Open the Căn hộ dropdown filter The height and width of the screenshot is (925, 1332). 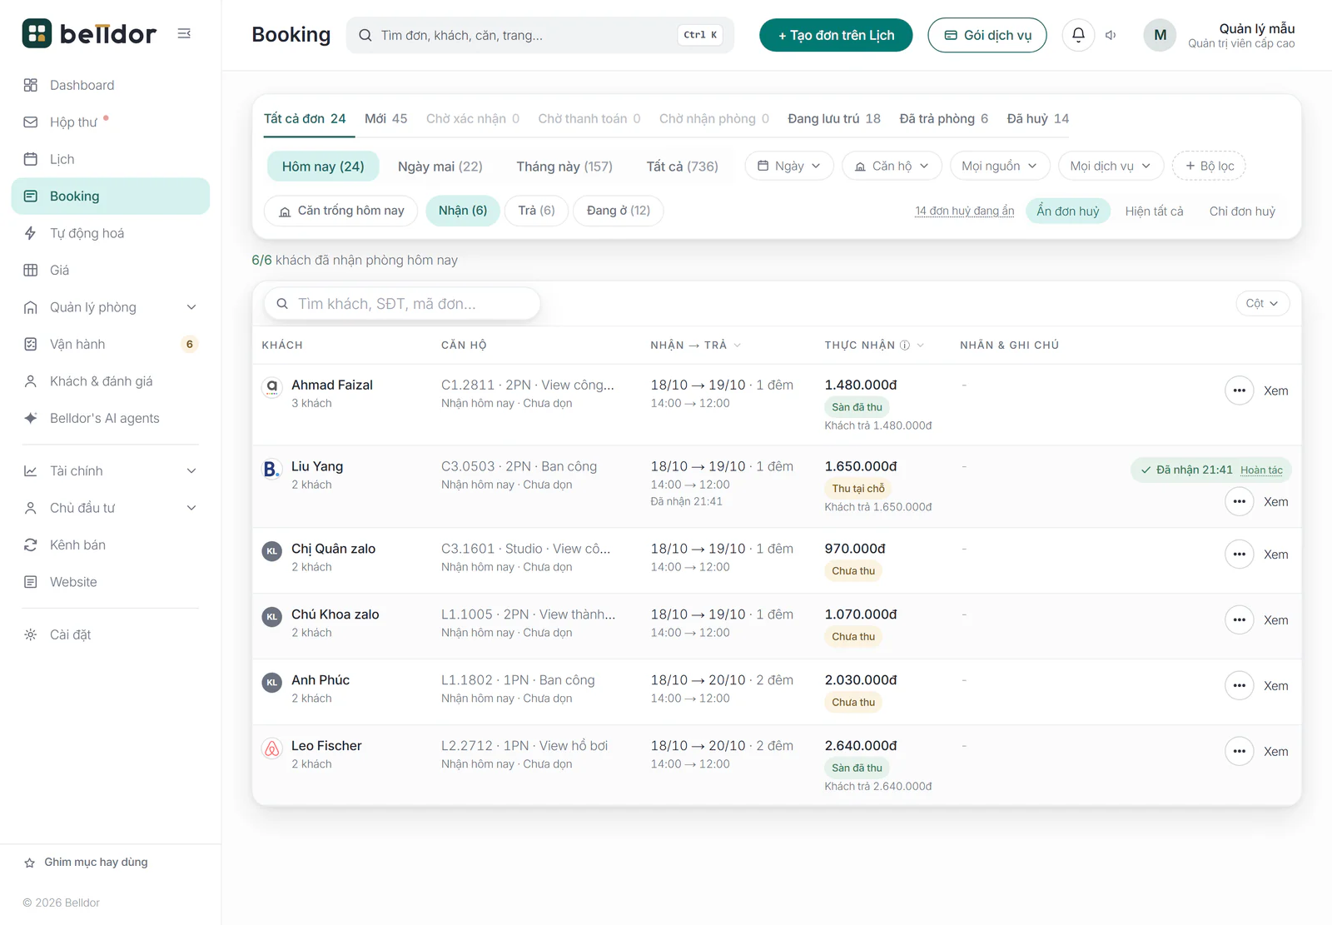coord(892,166)
